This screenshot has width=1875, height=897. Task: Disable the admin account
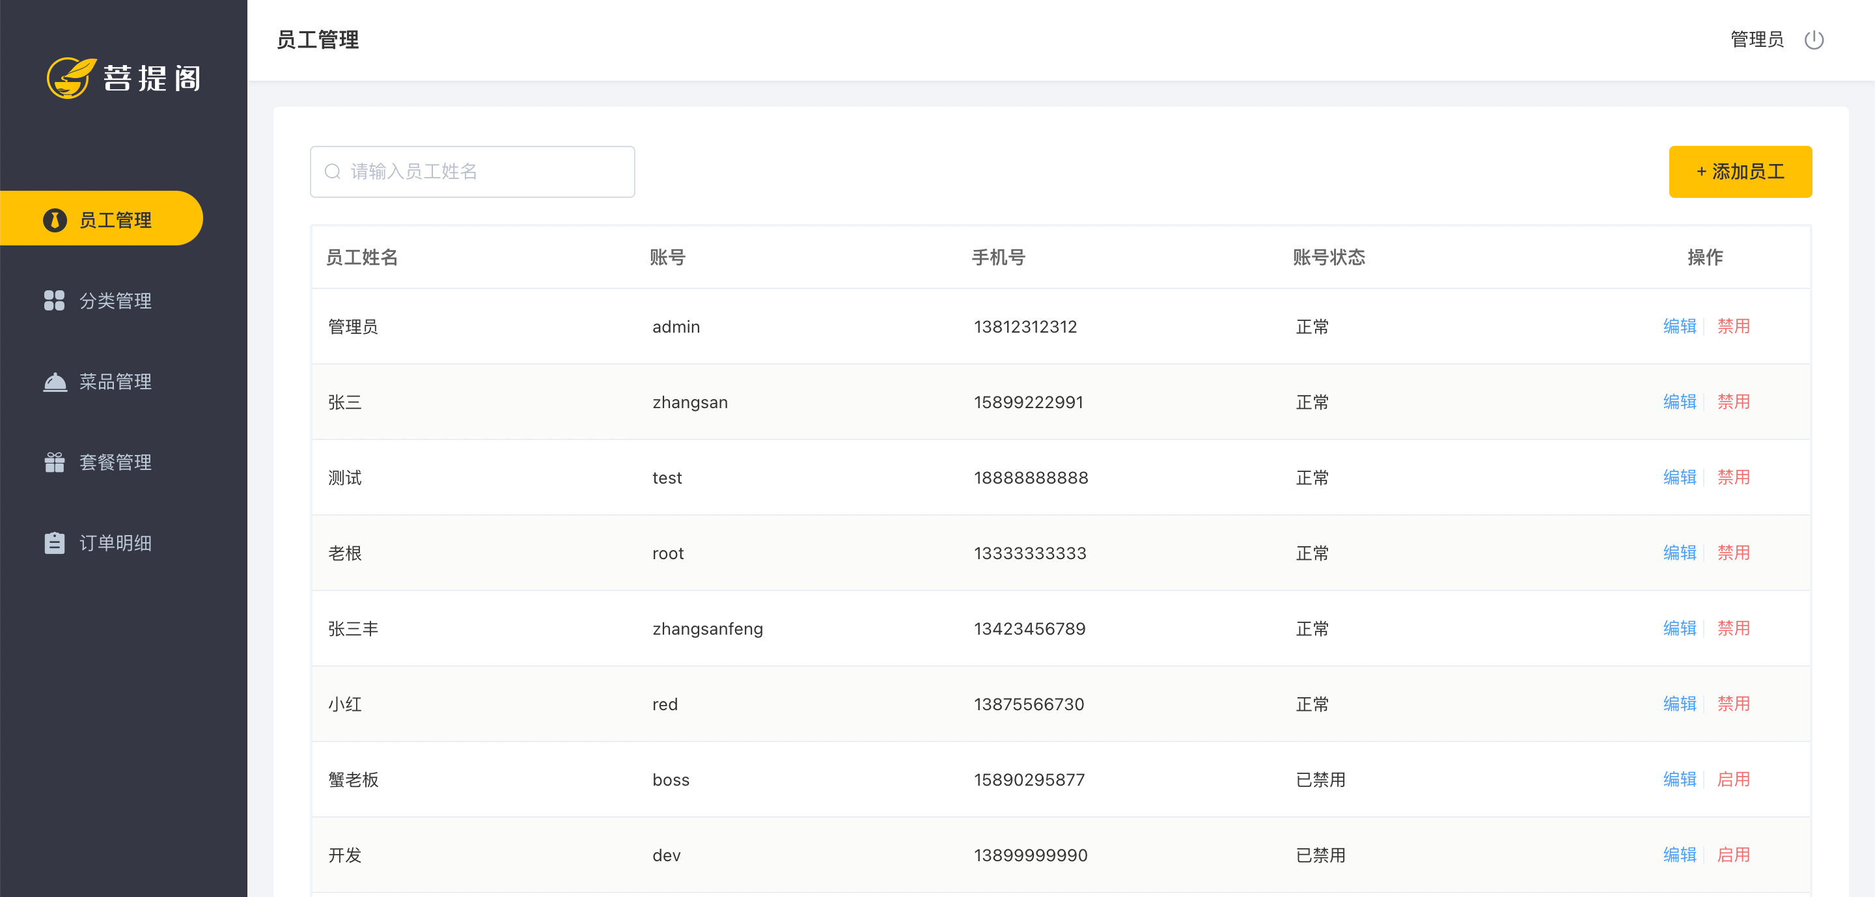1733,327
